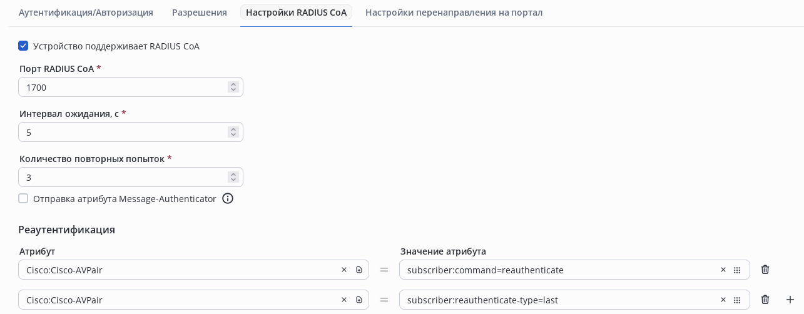Image resolution: width=804 pixels, height=314 pixels.
Task: Open grid picker for reauthenticate-type value
Action: (737, 300)
